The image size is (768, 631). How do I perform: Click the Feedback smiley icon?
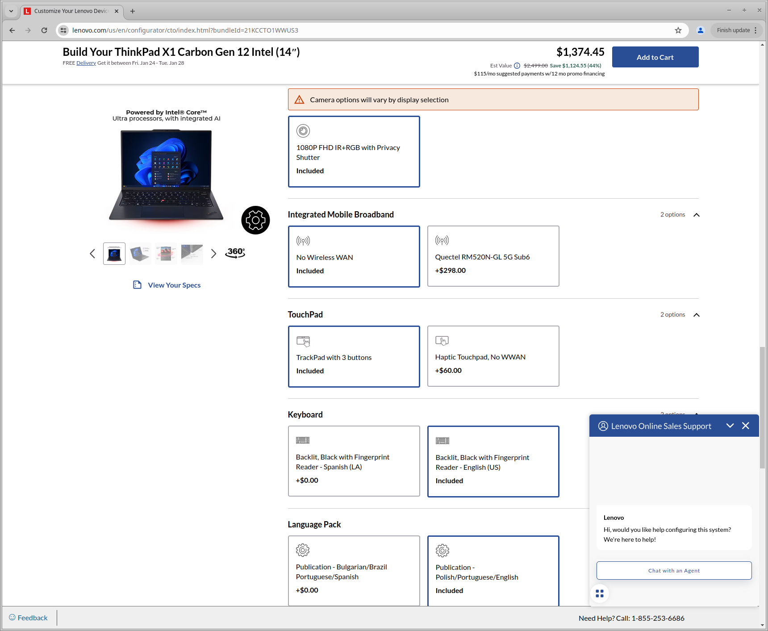pyautogui.click(x=12, y=618)
